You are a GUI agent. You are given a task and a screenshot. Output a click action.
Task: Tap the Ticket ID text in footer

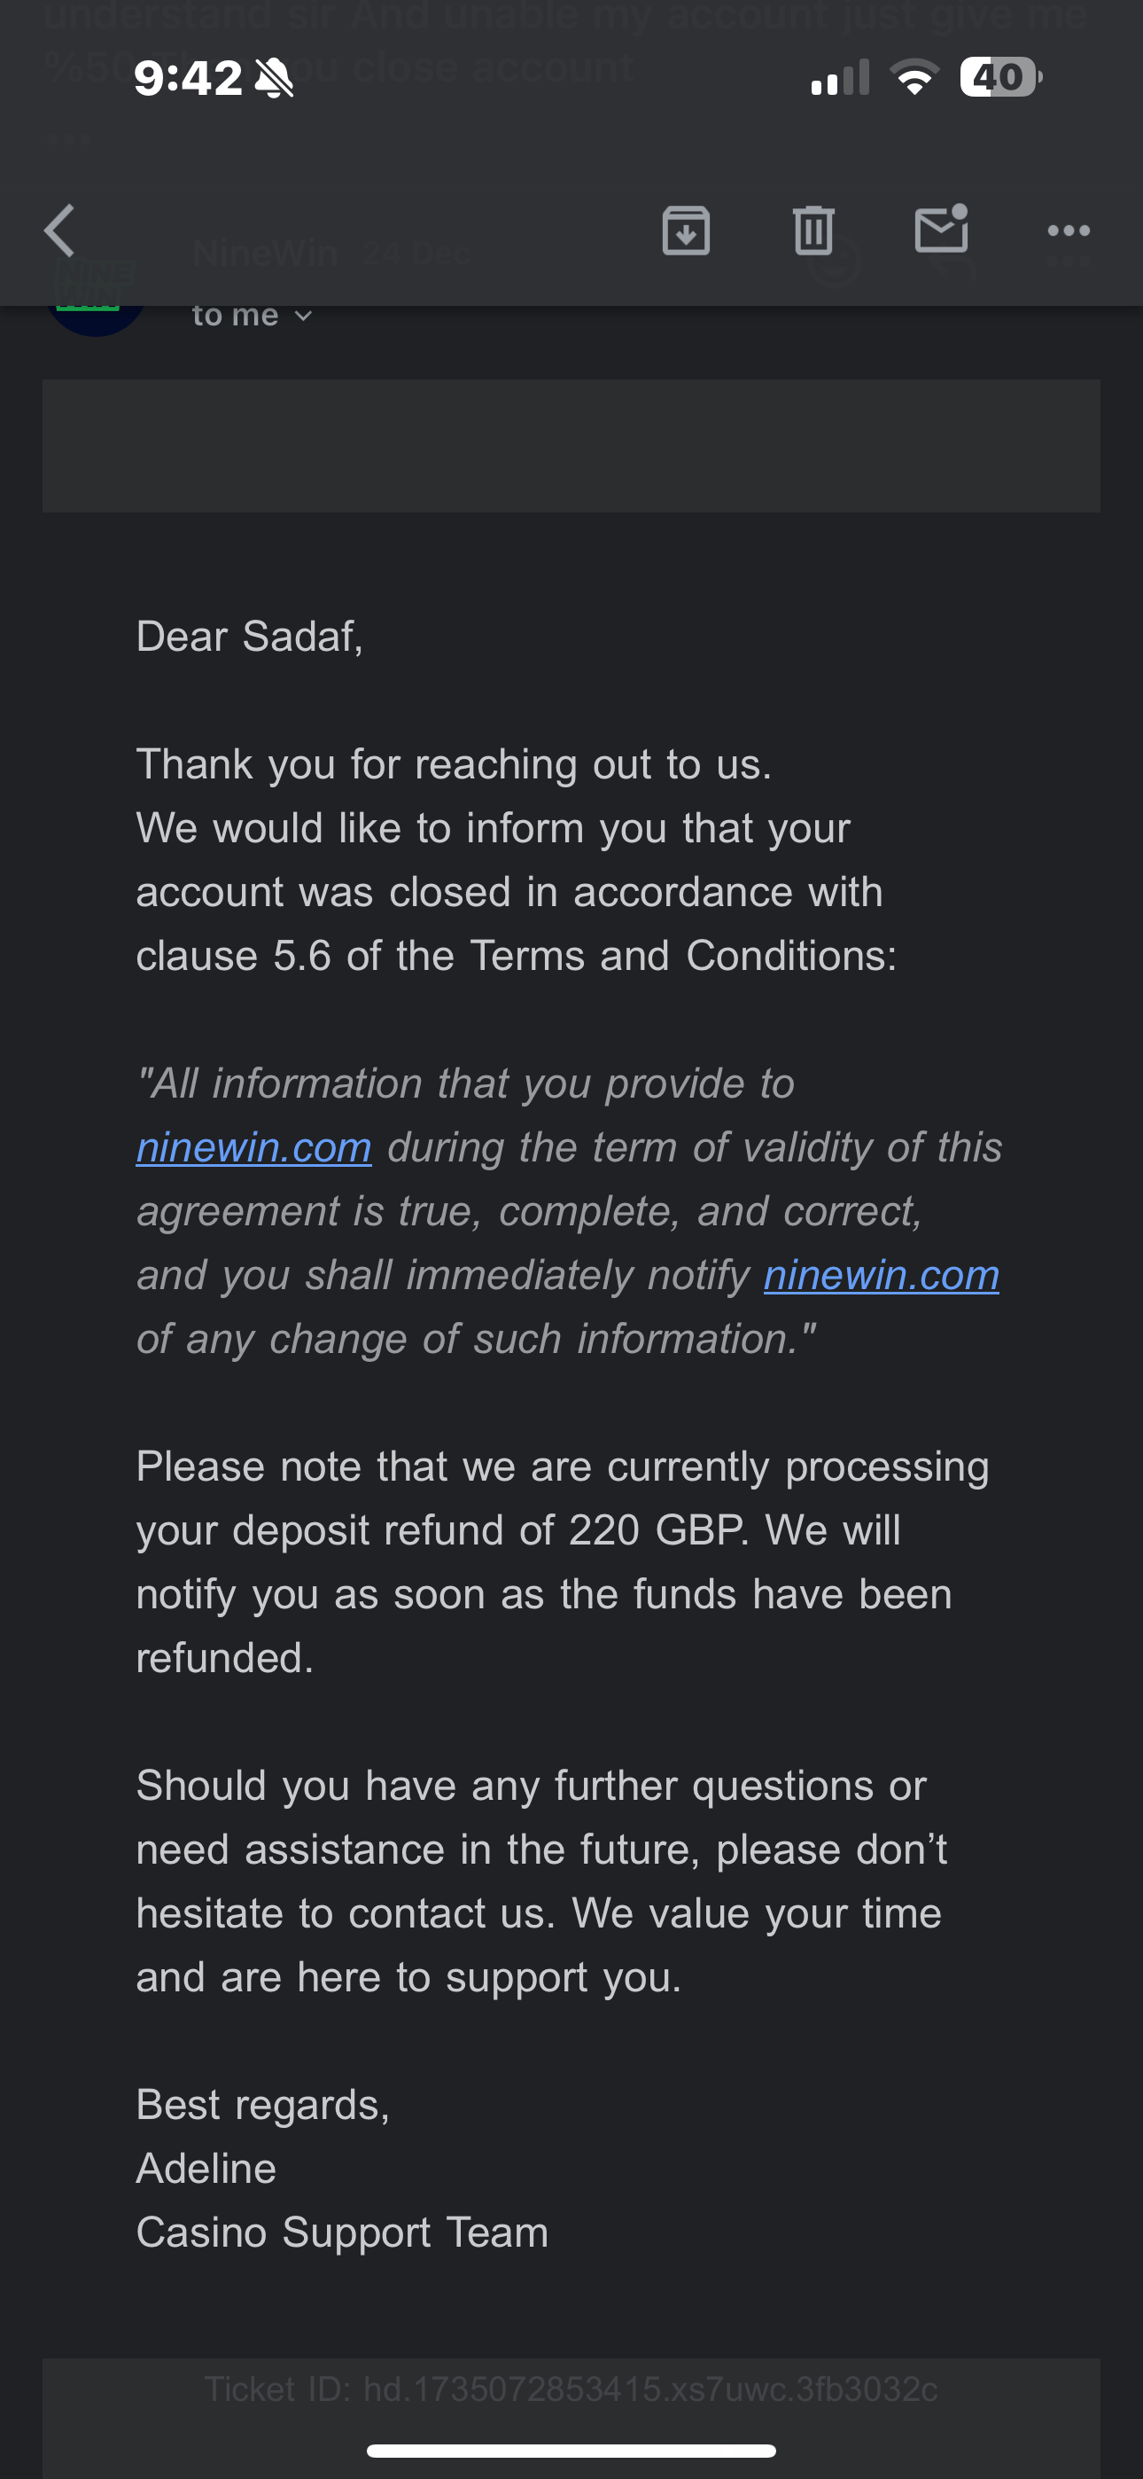(x=571, y=2389)
